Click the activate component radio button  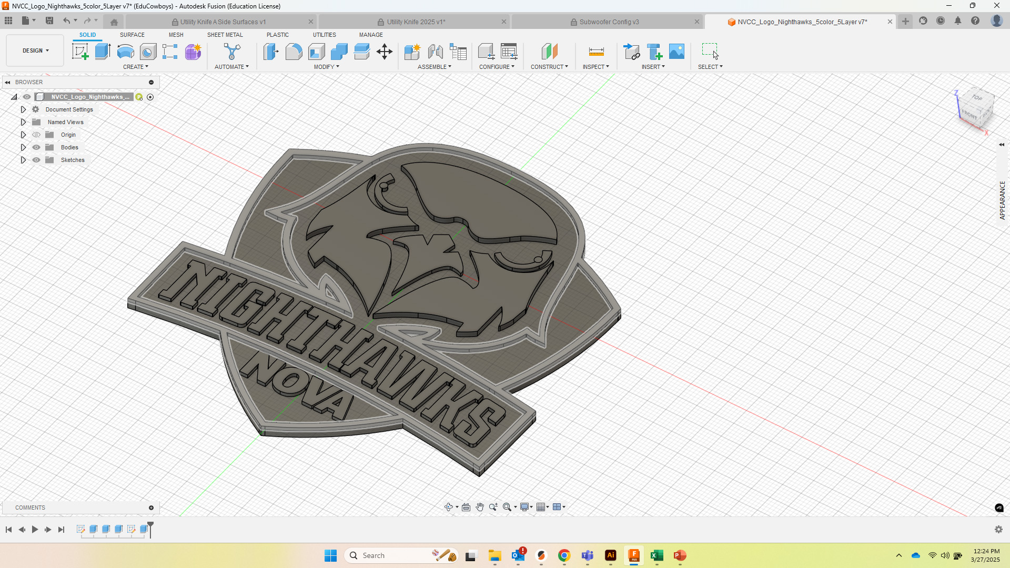click(150, 97)
